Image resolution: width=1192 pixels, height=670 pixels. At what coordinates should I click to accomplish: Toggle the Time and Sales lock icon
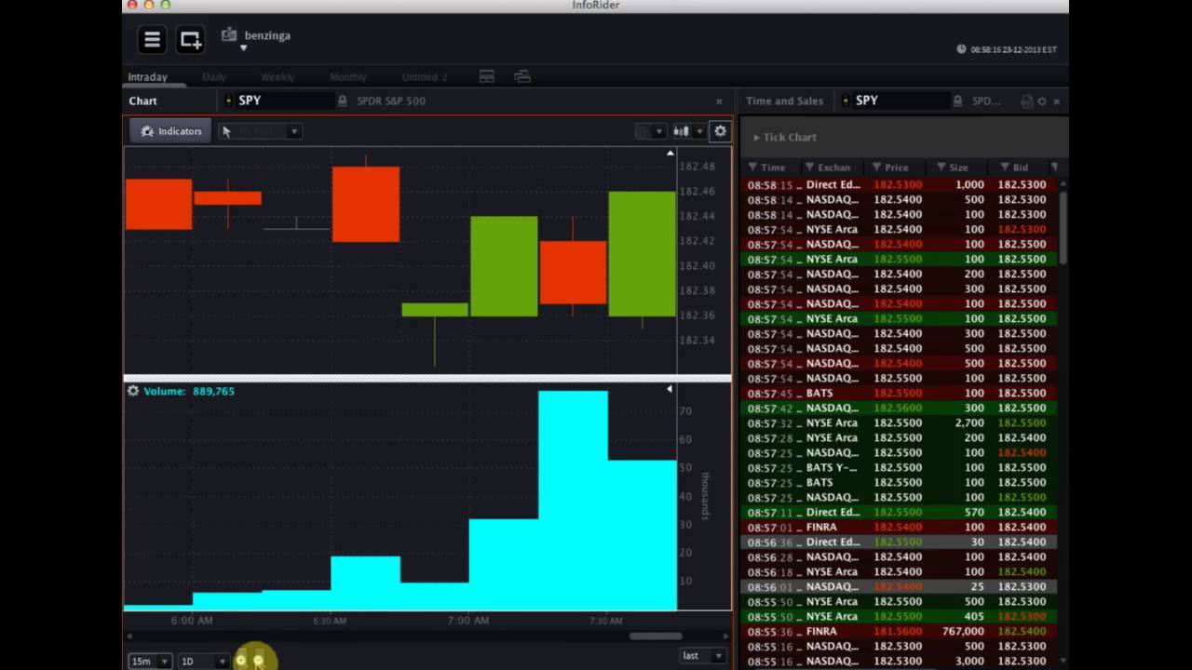(x=957, y=100)
